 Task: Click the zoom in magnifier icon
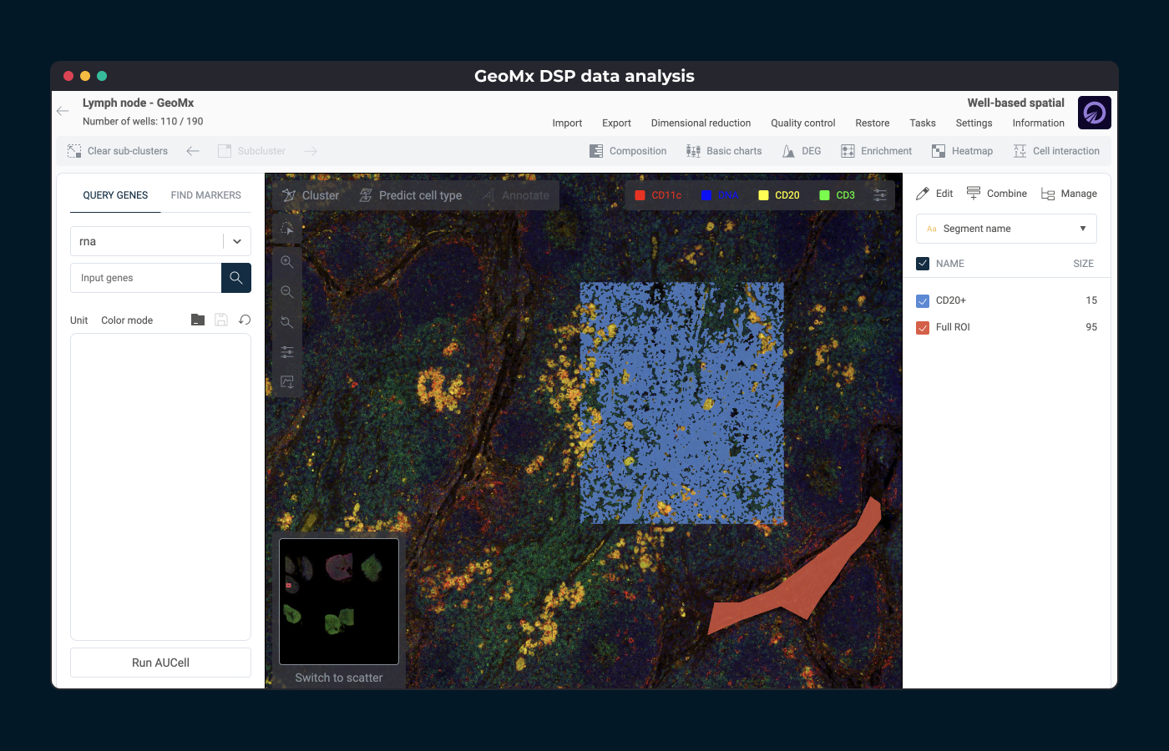pos(287,262)
